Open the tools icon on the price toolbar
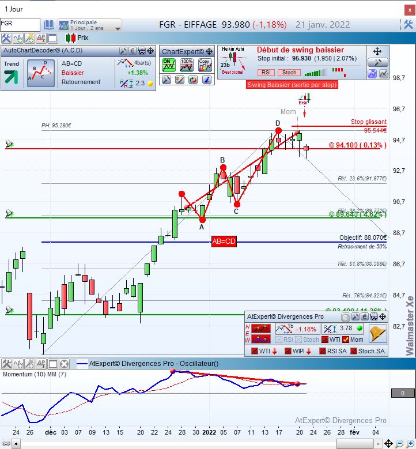 coord(6,38)
